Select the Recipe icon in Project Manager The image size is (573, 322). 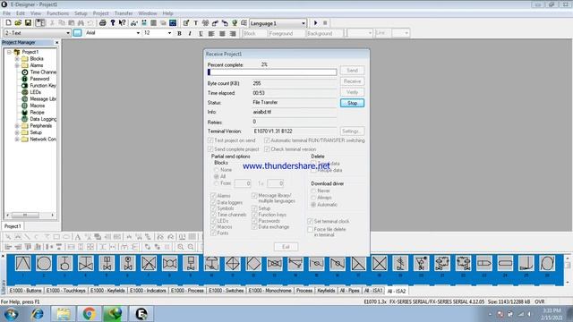click(24, 113)
